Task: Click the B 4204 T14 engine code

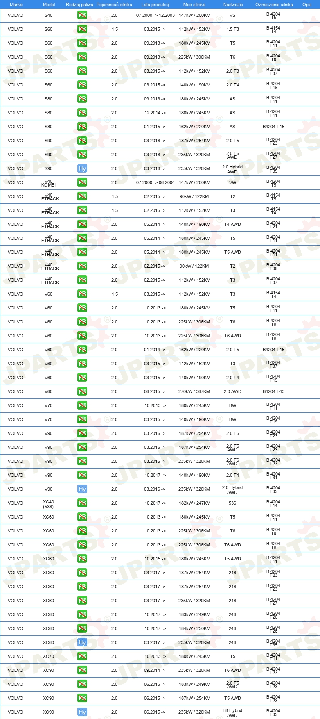Action: point(273,503)
